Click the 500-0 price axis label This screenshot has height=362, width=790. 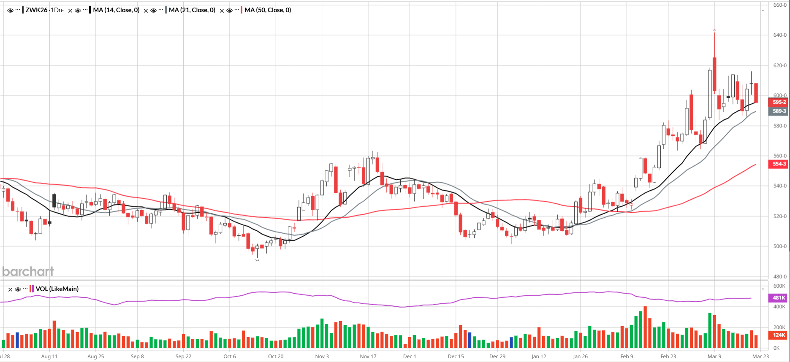(x=780, y=246)
